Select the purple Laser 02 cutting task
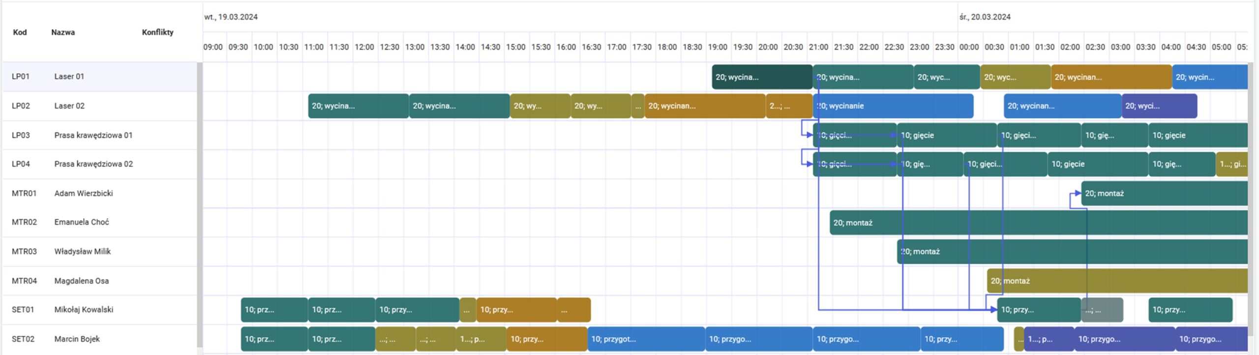This screenshot has width=1259, height=355. [1160, 106]
